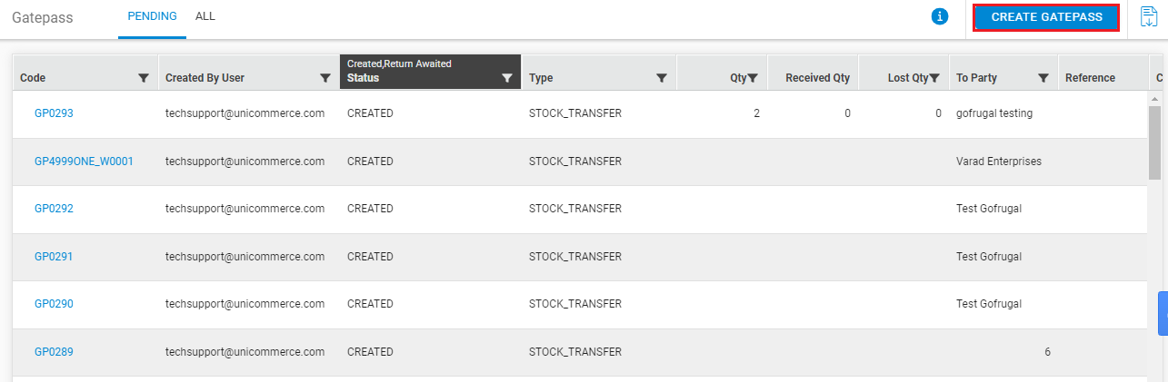Viewport: 1168px width, 382px height.
Task: Switch to the ALL tab
Action: tap(205, 16)
